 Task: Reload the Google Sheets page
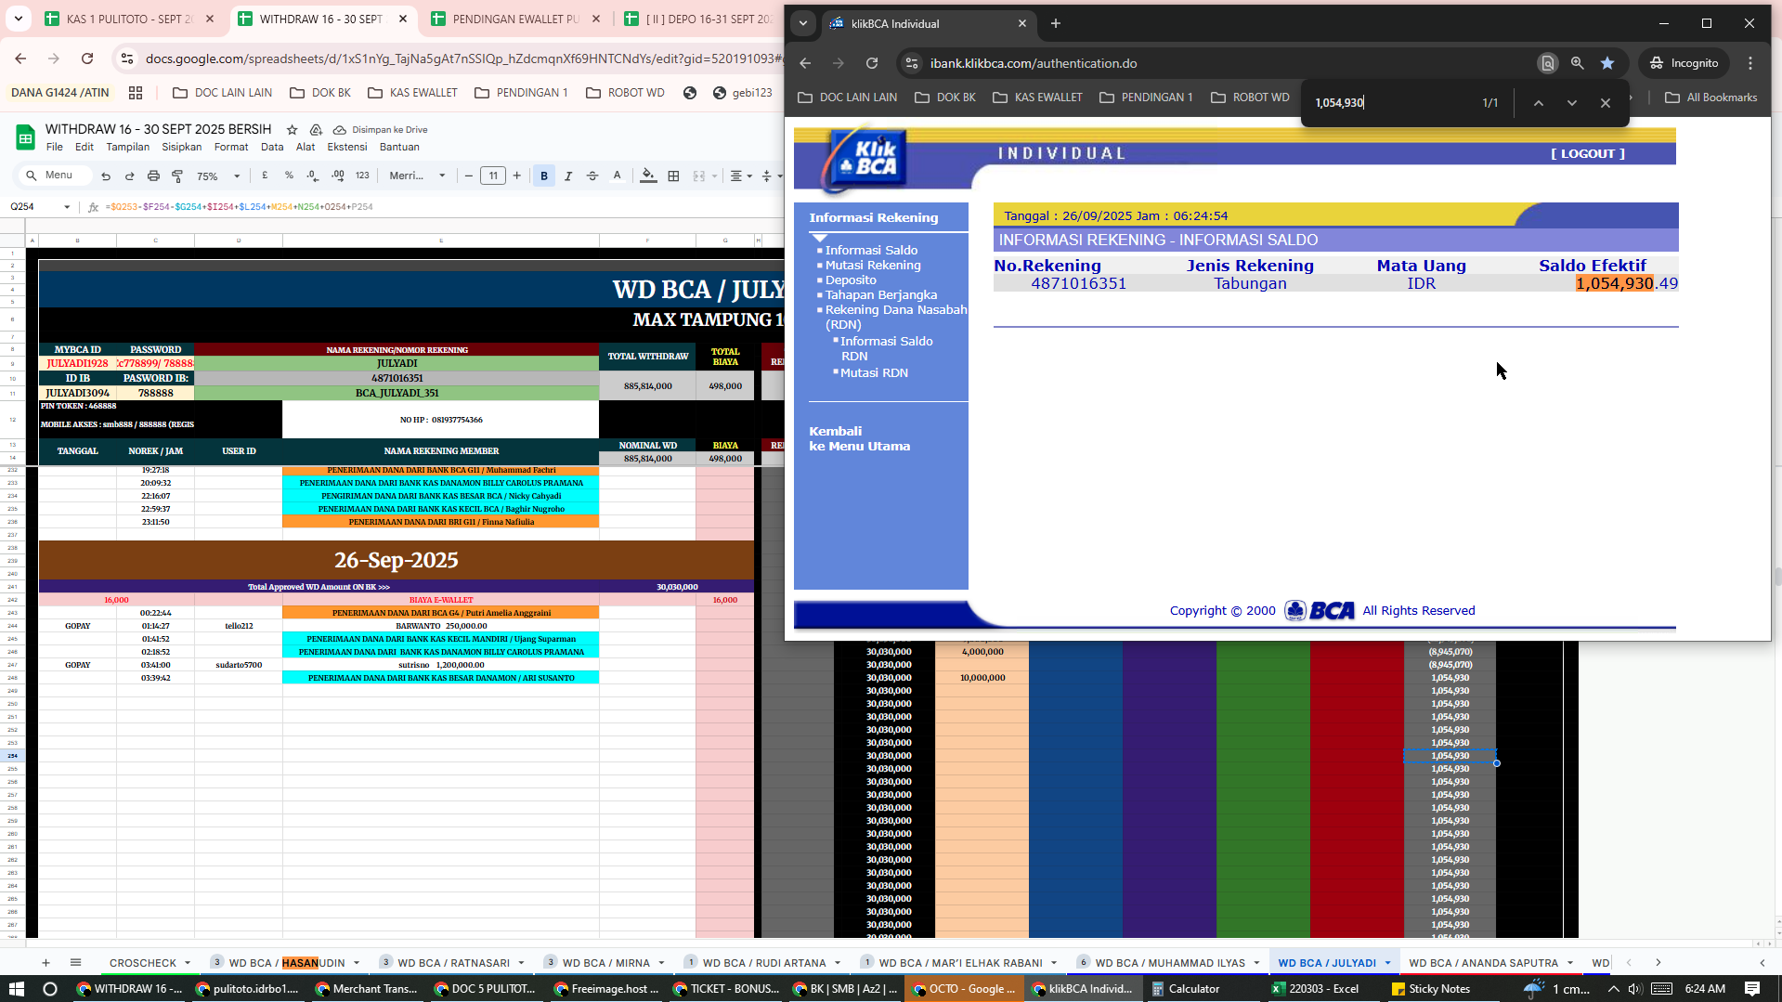87,59
